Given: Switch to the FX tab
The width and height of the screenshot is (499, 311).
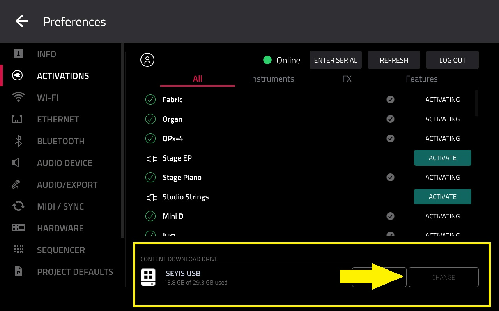Looking at the screenshot, I should [347, 79].
